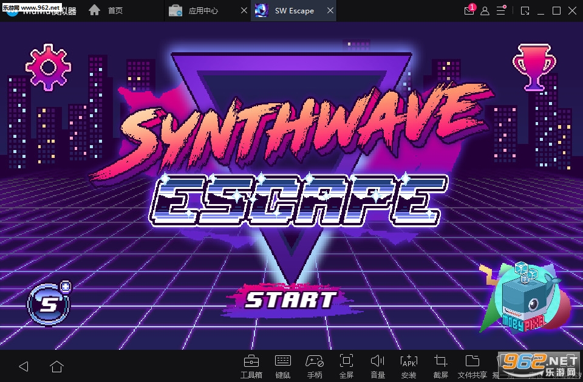Open the mail notifications icon
Image resolution: width=583 pixels, height=382 pixels.
point(469,10)
